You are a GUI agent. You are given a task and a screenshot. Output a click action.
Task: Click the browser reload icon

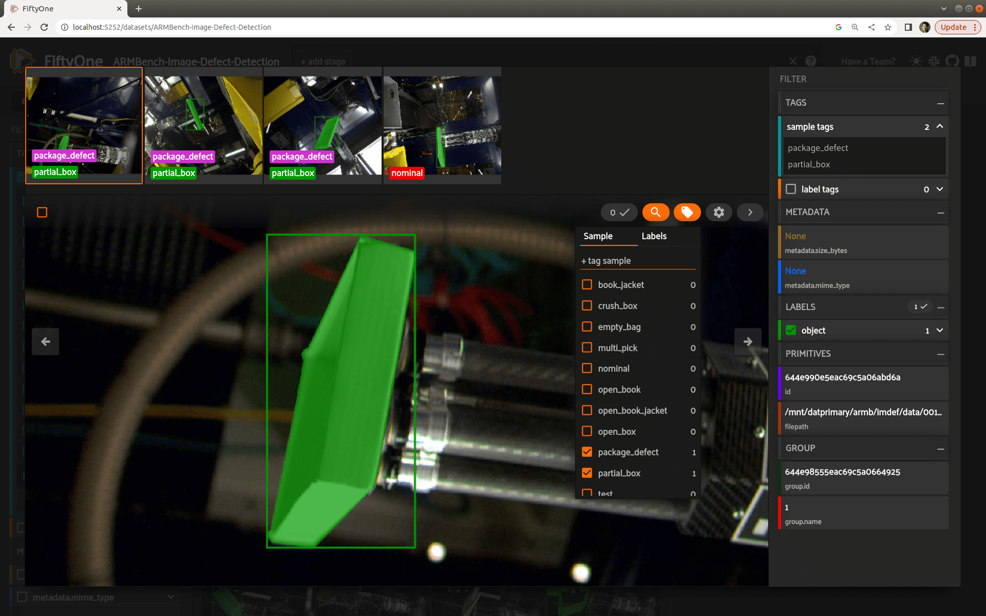coord(44,27)
